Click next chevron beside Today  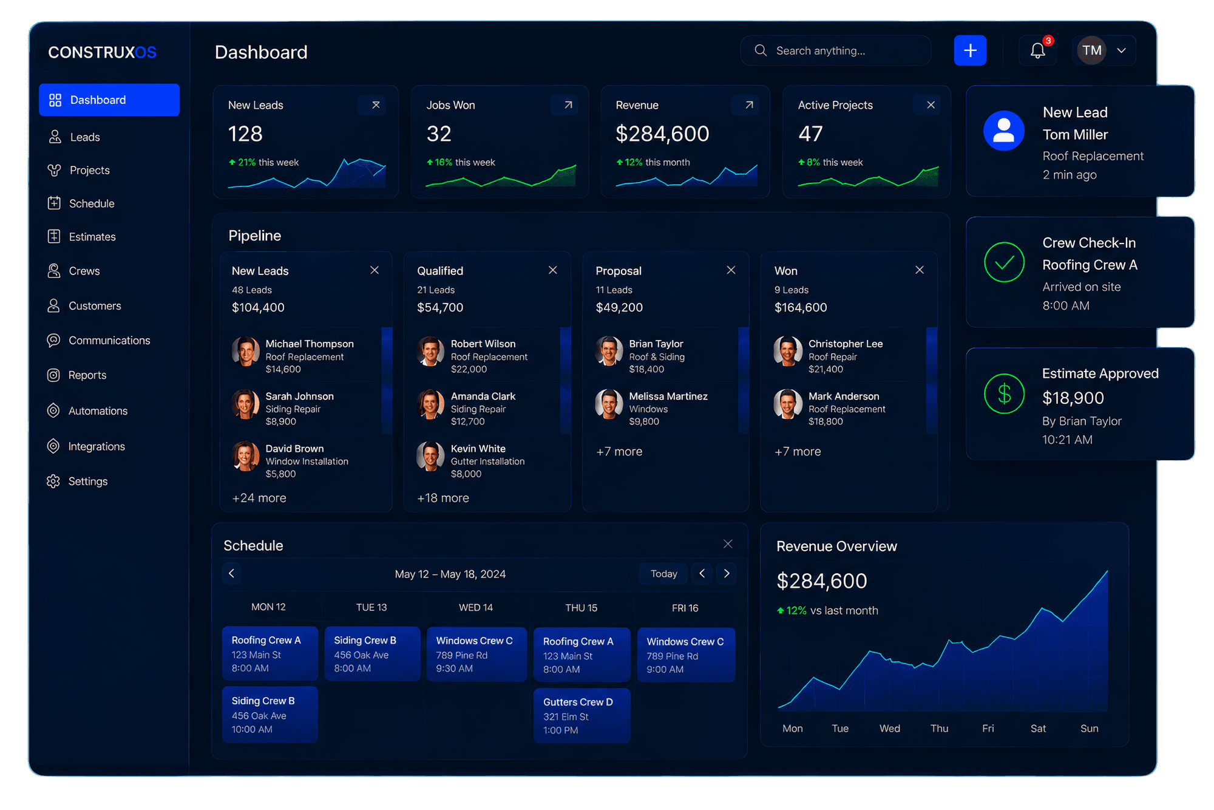tap(727, 573)
